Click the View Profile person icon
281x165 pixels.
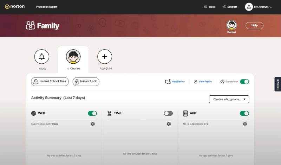(x=196, y=82)
